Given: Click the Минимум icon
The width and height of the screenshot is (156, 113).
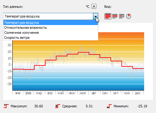Looking at the screenshot, I should click(109, 106).
